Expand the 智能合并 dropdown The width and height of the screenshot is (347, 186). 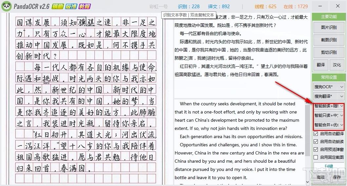(x=329, y=125)
